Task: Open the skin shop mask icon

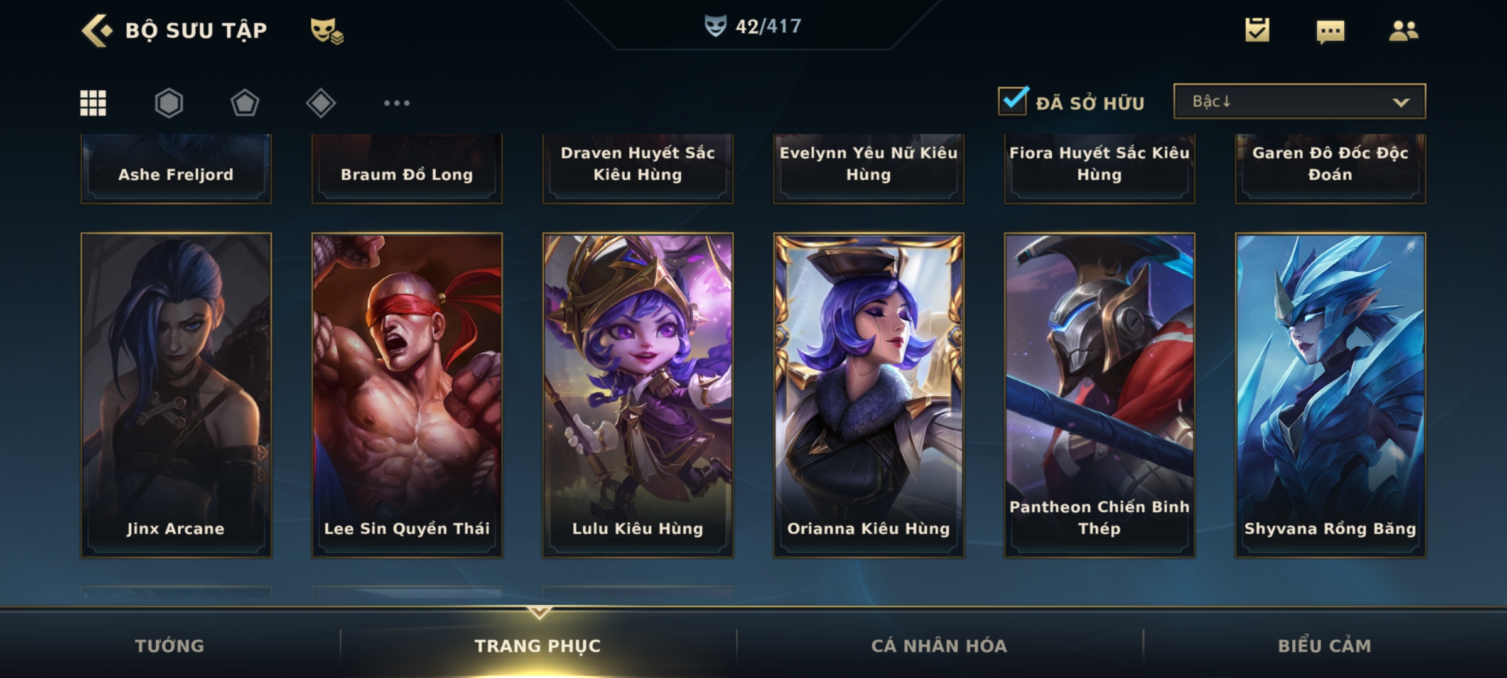Action: 327,31
